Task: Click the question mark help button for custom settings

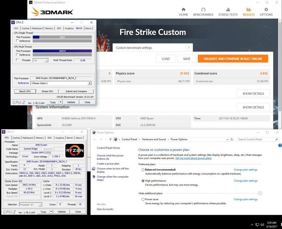Action: [188, 48]
